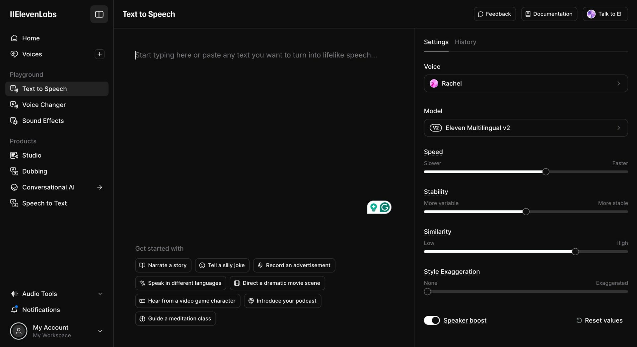Click the Grammarly G icon
This screenshot has width=637, height=347.
[385, 207]
